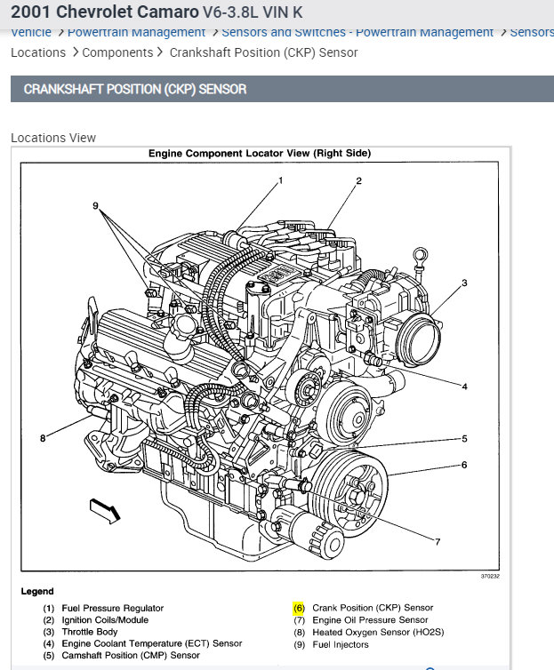
Task: Click the Components breadcrumb text
Action: coord(117,52)
